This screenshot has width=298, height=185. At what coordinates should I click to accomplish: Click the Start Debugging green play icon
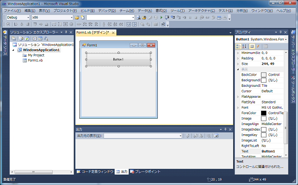pyautogui.click(x=161, y=17)
